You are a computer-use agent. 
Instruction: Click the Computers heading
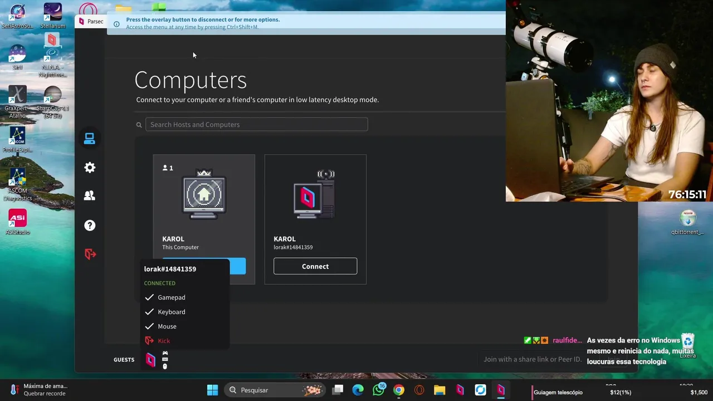191,80
